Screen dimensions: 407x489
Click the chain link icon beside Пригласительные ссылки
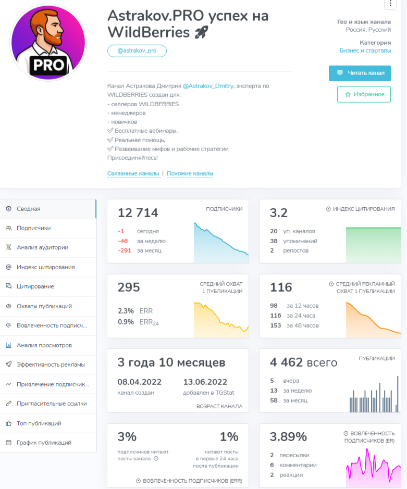pos(9,403)
